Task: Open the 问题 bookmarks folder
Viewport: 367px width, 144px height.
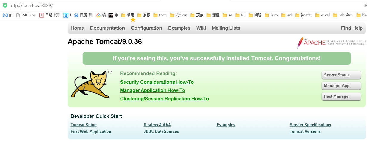Action: (x=255, y=15)
